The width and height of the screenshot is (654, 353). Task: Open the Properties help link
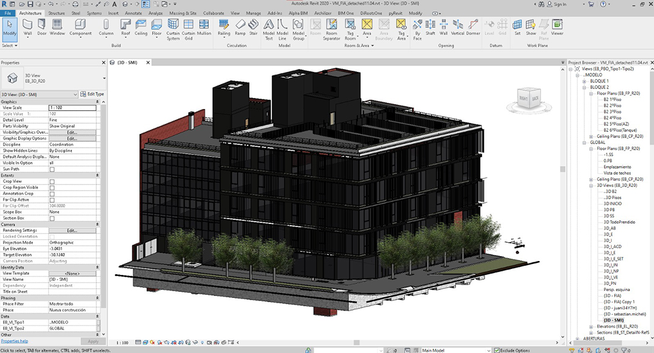14,341
